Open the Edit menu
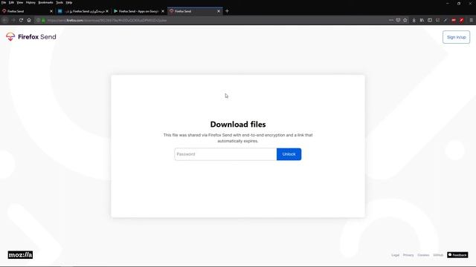This screenshot has height=267, width=476. coord(11,2)
